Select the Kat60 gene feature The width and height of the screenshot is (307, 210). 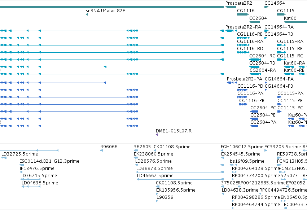pos(295,22)
